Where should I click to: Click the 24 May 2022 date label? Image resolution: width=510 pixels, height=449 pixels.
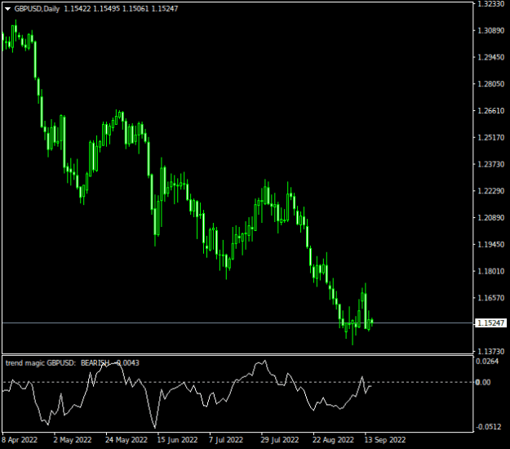tap(126, 440)
